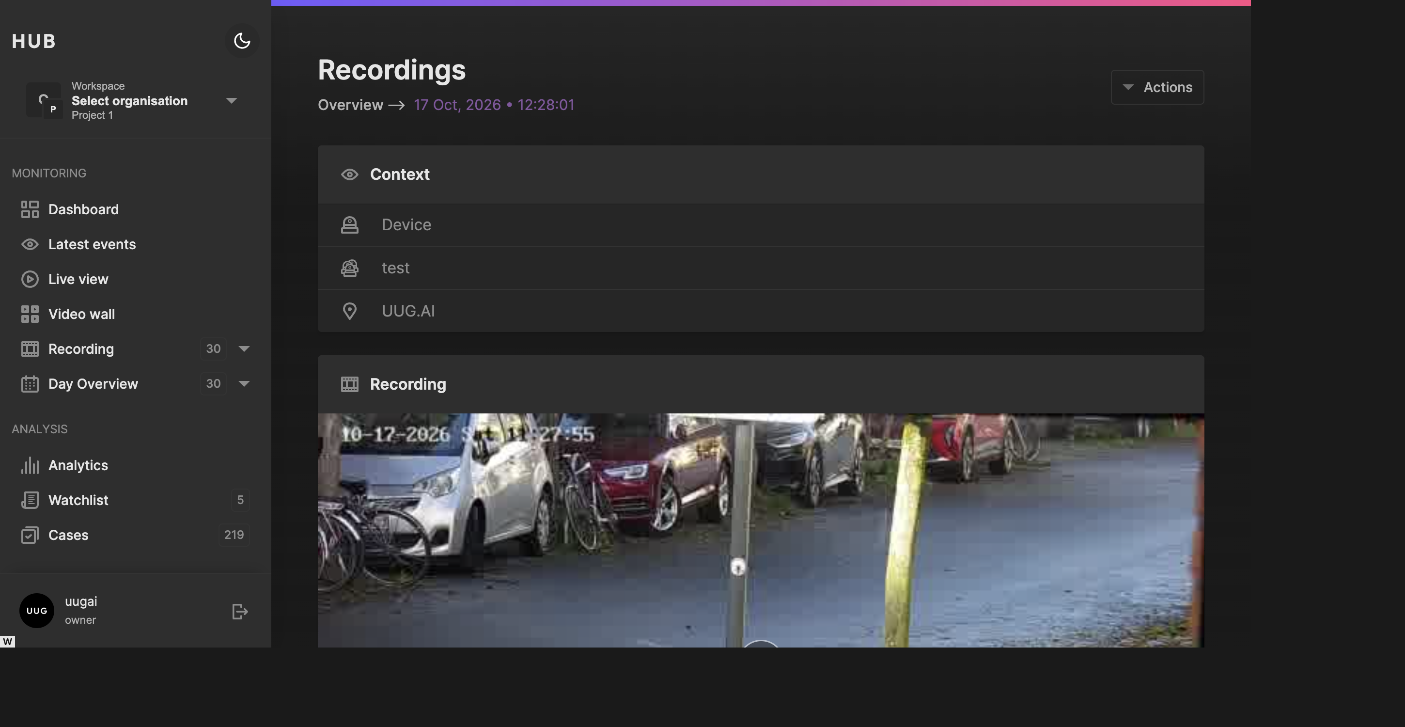
Task: Click the Device row camera icon
Action: tap(350, 225)
